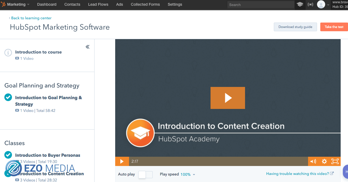Screen dimensions: 348x182
Task: Open Lead Flows in the navigation
Action: click(98, 4)
